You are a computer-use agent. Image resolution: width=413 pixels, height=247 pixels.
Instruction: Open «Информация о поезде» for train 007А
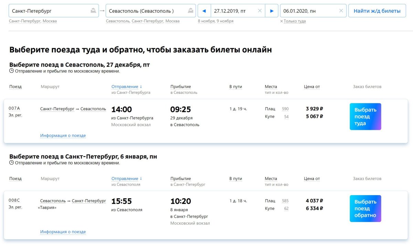[x=63, y=135]
